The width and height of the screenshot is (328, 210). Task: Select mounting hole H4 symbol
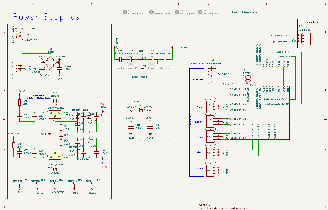click(200, 12)
